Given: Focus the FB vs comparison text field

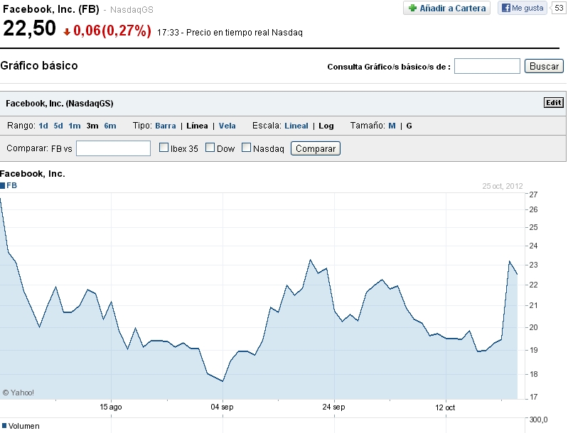Looking at the screenshot, I should (x=113, y=148).
